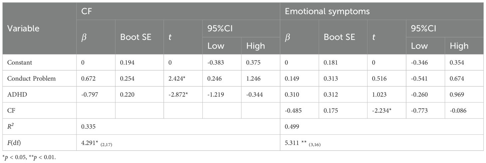Select the 2.424* t-value cell
Viewport: 486px width, 163px height.
tap(176, 79)
